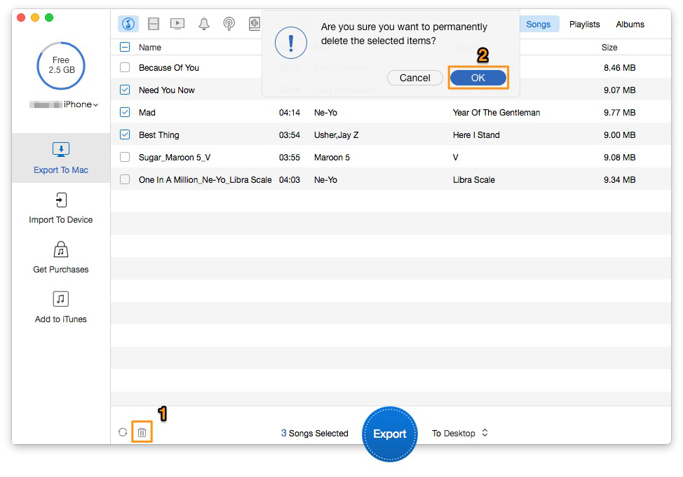The image size is (683, 477).
Task: Click artist 'Ne-Yo' in the Mad row
Action: 326,113
